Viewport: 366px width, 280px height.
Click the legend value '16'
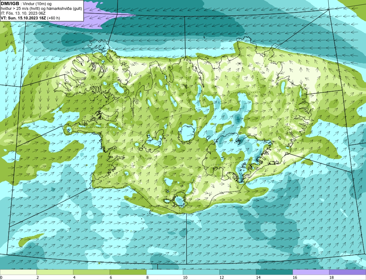tap(295, 278)
